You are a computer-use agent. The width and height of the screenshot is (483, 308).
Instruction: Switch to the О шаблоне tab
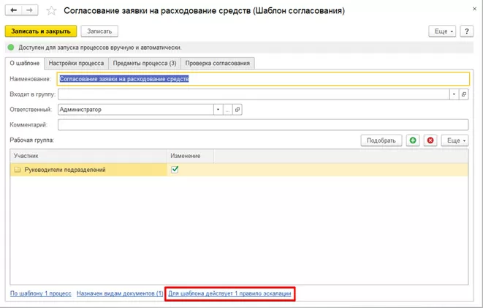(x=25, y=63)
